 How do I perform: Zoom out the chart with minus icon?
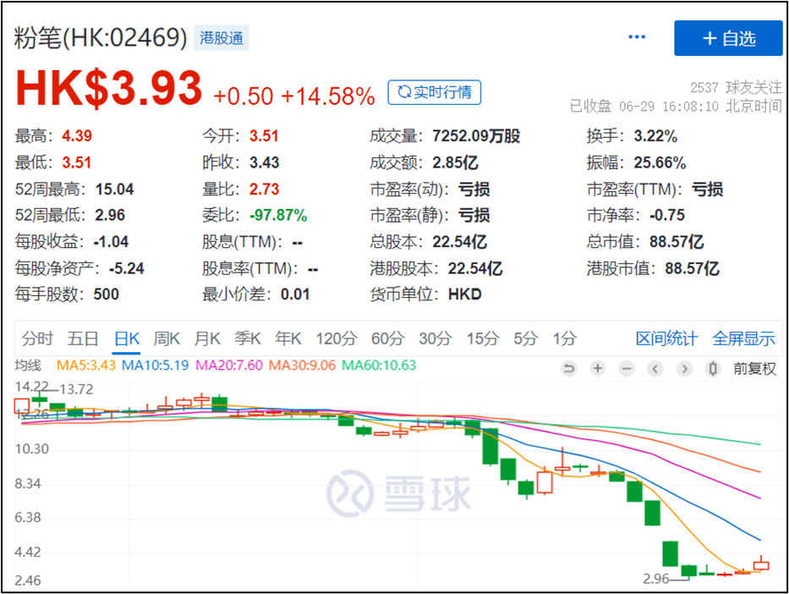627,369
